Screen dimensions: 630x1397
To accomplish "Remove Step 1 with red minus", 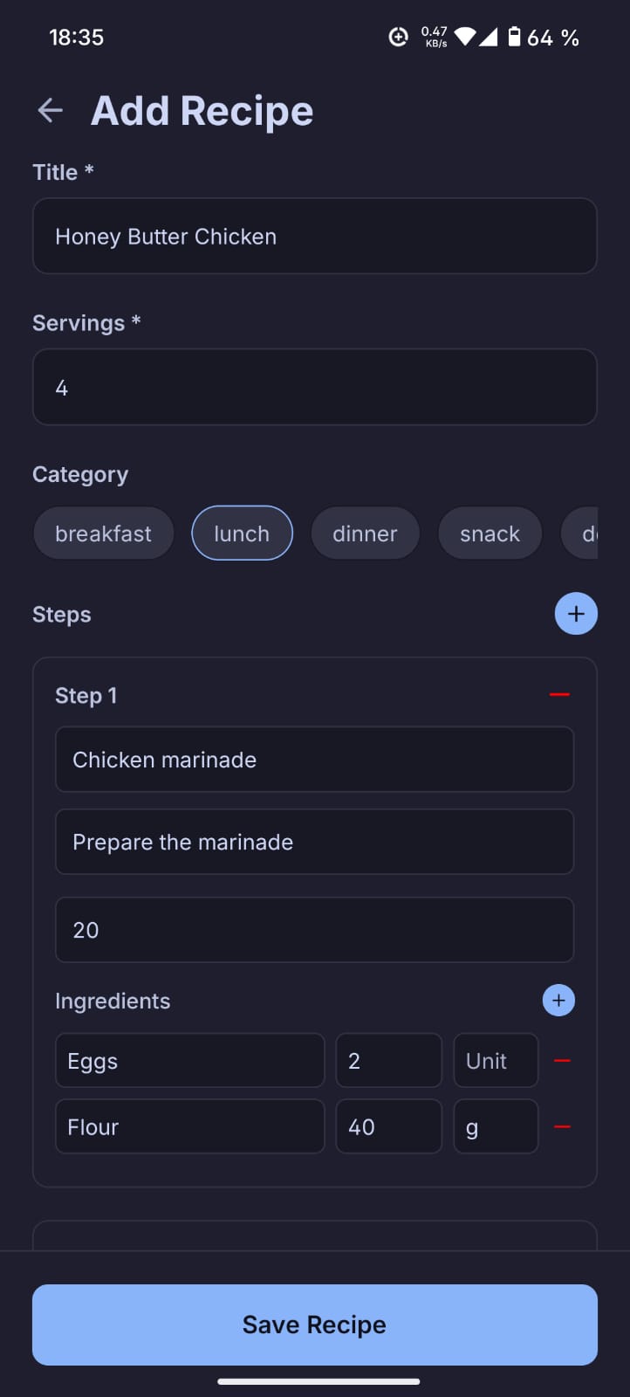I will click(559, 695).
